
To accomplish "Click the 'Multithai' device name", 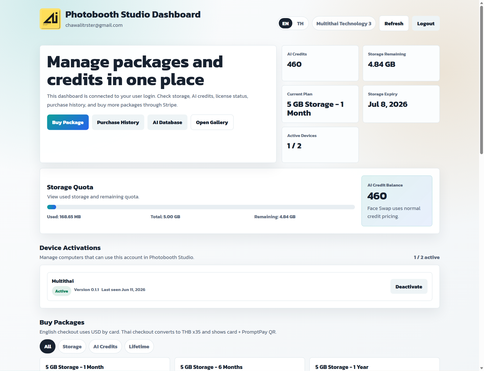I will coord(63,281).
